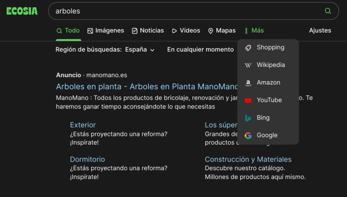Open the Exterior sitelink
Image resolution: width=347 pixels, height=197 pixels.
[83, 125]
